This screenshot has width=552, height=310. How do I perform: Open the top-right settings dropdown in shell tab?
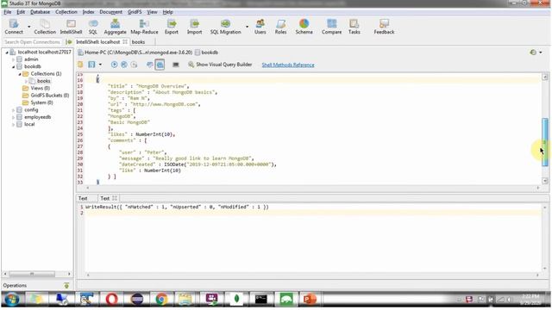(x=541, y=53)
